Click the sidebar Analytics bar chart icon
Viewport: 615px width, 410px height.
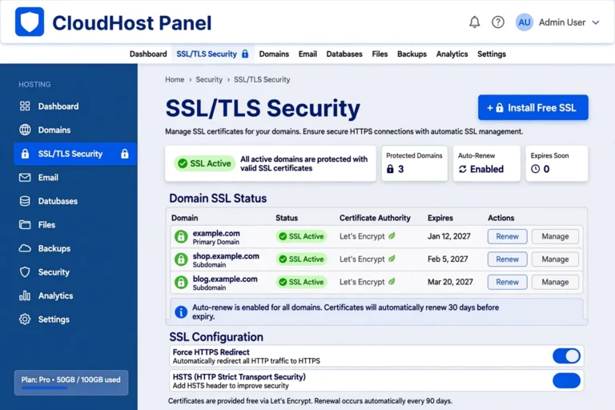click(25, 295)
